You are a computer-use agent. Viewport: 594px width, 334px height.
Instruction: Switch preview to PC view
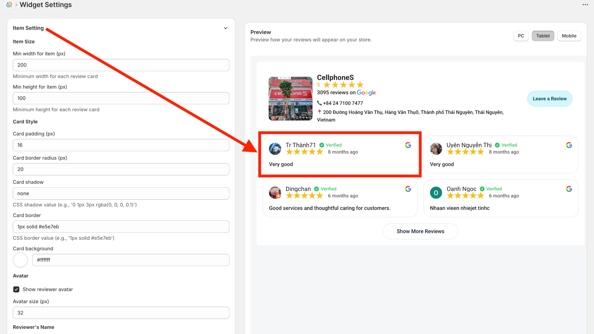(521, 36)
